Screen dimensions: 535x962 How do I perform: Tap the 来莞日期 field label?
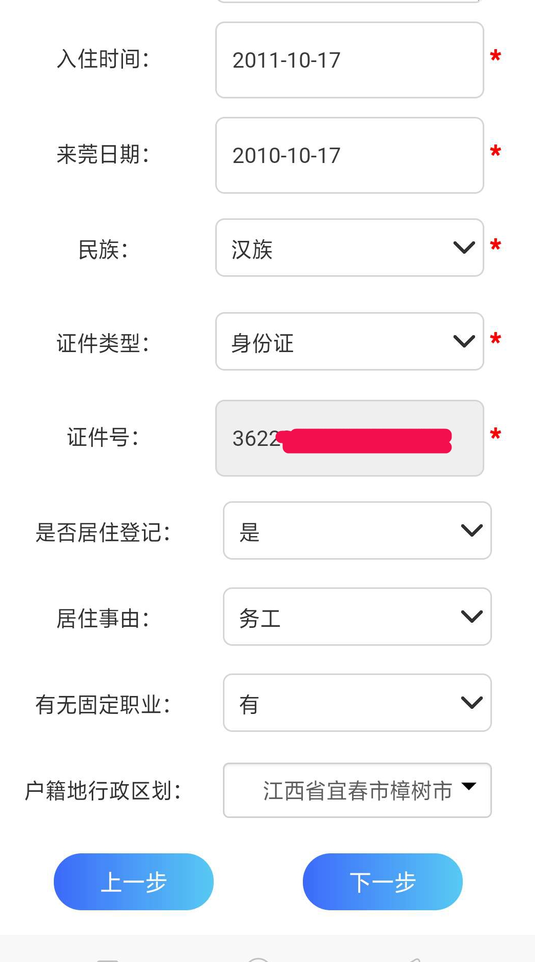click(x=103, y=154)
